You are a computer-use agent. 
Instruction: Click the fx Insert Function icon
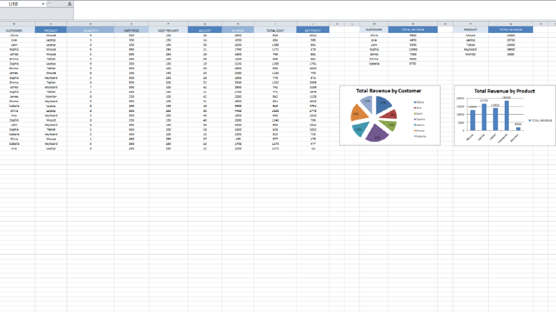tap(69, 4)
